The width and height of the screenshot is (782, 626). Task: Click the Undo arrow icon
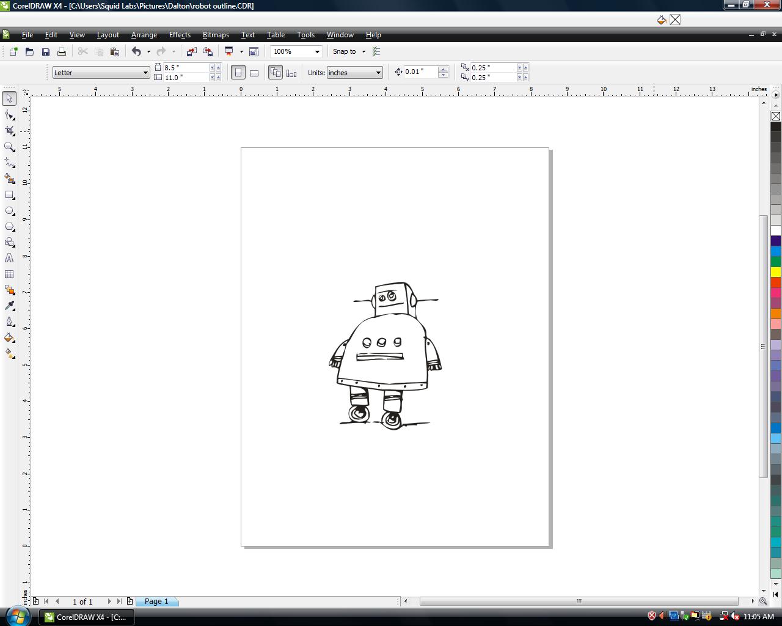pyautogui.click(x=136, y=51)
